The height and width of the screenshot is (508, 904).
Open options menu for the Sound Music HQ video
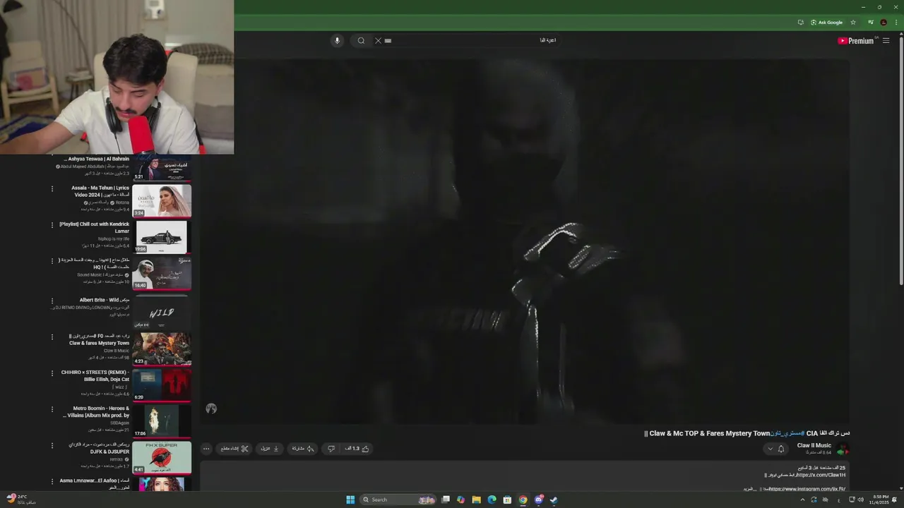[x=52, y=262]
